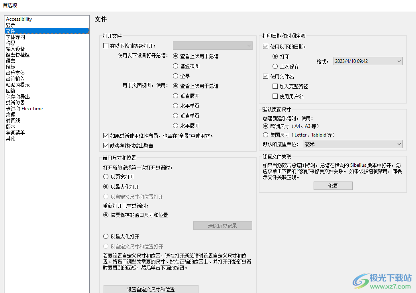Uncheck 缺失字体时发出警告
This screenshot has height=293, width=416.
point(105,145)
